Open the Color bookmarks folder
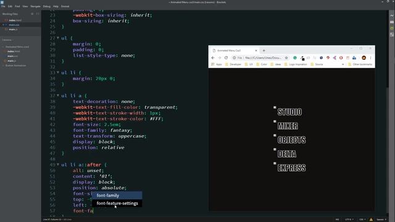Screen dimensions: 395x222 tap(262, 64)
